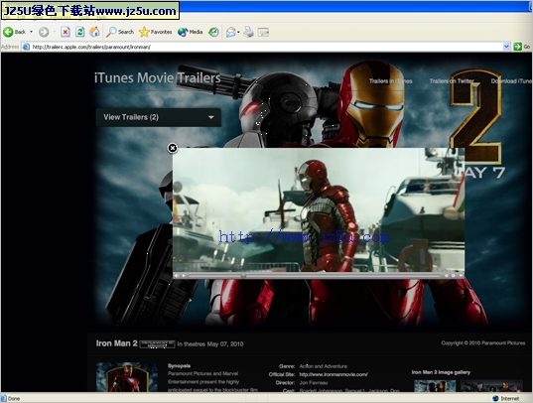This screenshot has width=533, height=403.
Task: Open the first image gallery thumbnail
Action: pyautogui.click(x=435, y=386)
